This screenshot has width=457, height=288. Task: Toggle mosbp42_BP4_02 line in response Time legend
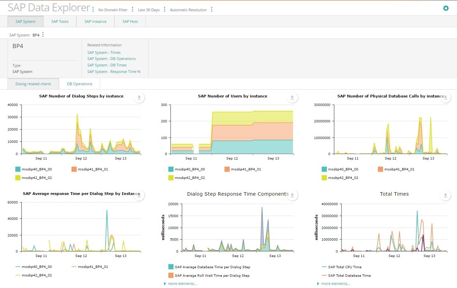18,275
